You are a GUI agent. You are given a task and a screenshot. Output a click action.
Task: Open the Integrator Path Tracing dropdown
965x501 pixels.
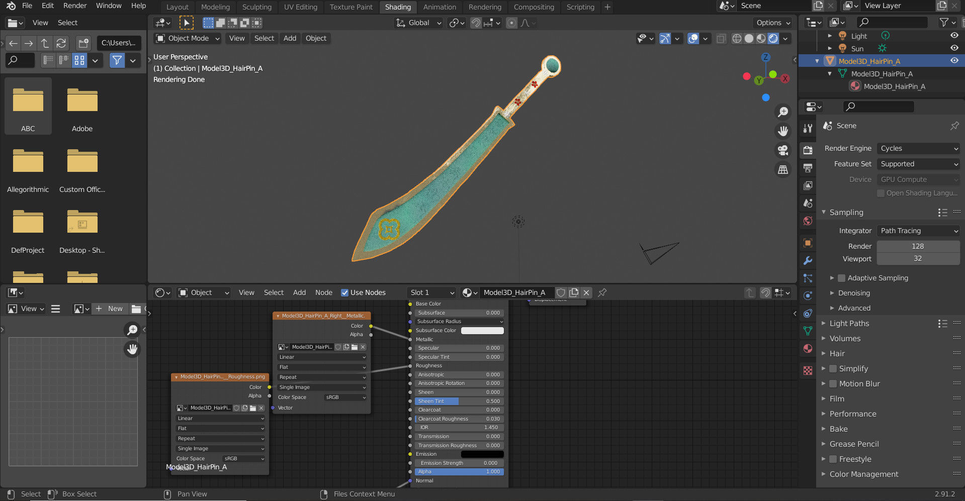tap(918, 231)
